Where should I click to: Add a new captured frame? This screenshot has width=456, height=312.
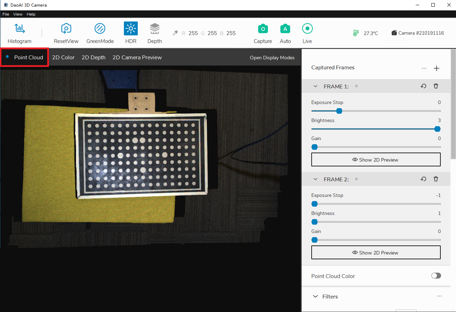tap(437, 68)
